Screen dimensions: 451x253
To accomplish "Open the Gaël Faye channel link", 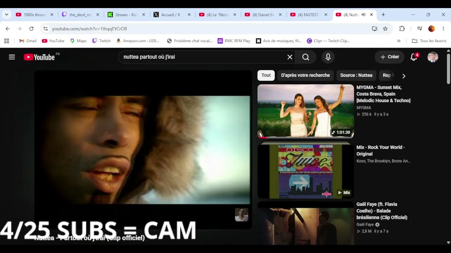I will 365,225.
